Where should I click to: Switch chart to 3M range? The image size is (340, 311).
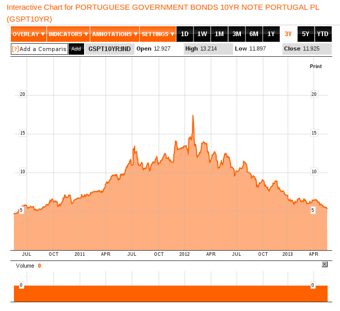(237, 34)
